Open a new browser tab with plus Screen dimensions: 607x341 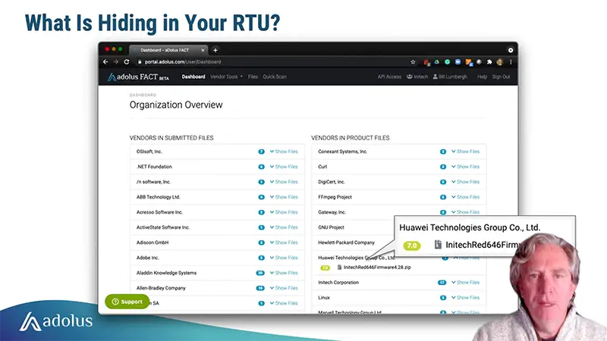(215, 50)
